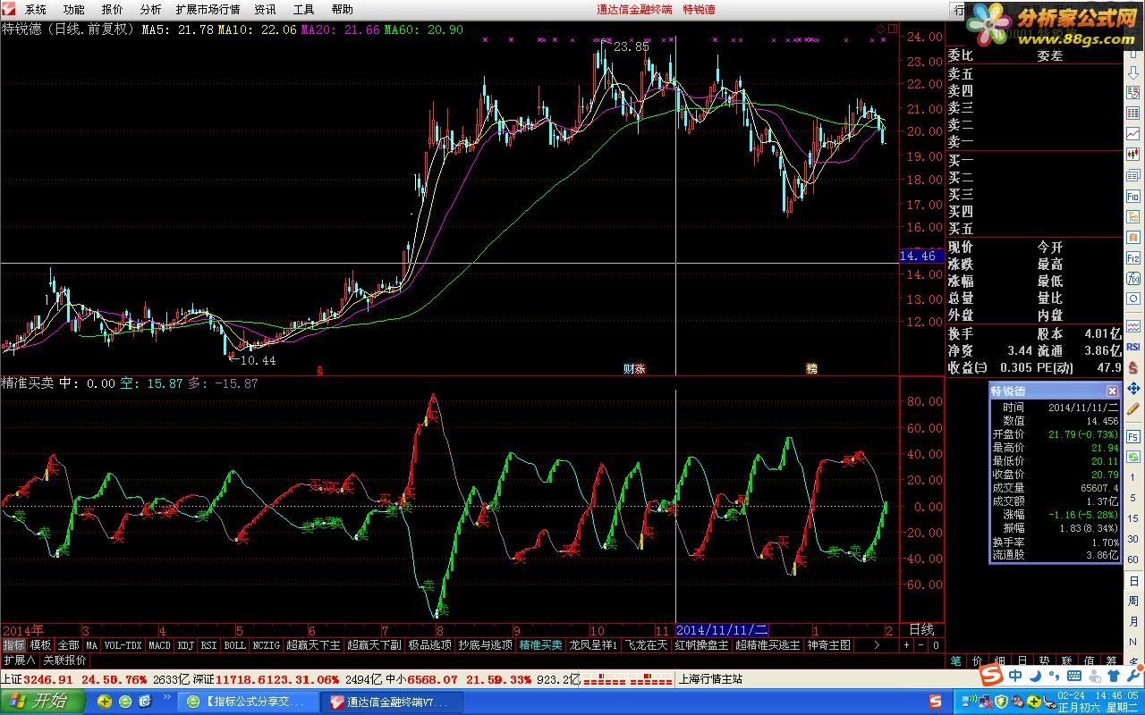Screen dimensions: 1145x715
Task: Click the tree structure icon in right sidebar
Action: (x=1132, y=217)
